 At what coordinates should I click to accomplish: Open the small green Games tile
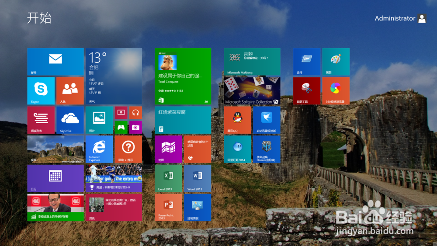[121, 127]
